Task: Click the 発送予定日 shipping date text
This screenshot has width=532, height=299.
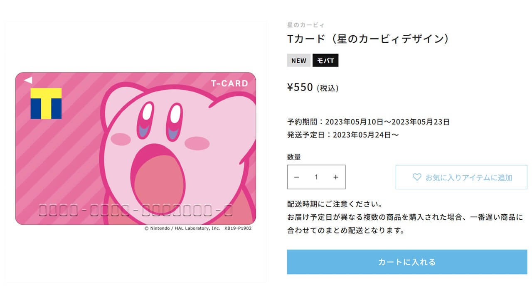Action: click(x=341, y=135)
